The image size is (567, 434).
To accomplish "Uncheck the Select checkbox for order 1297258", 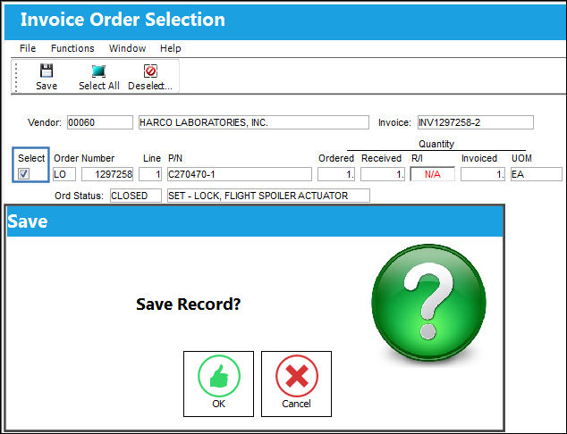I will tap(24, 174).
